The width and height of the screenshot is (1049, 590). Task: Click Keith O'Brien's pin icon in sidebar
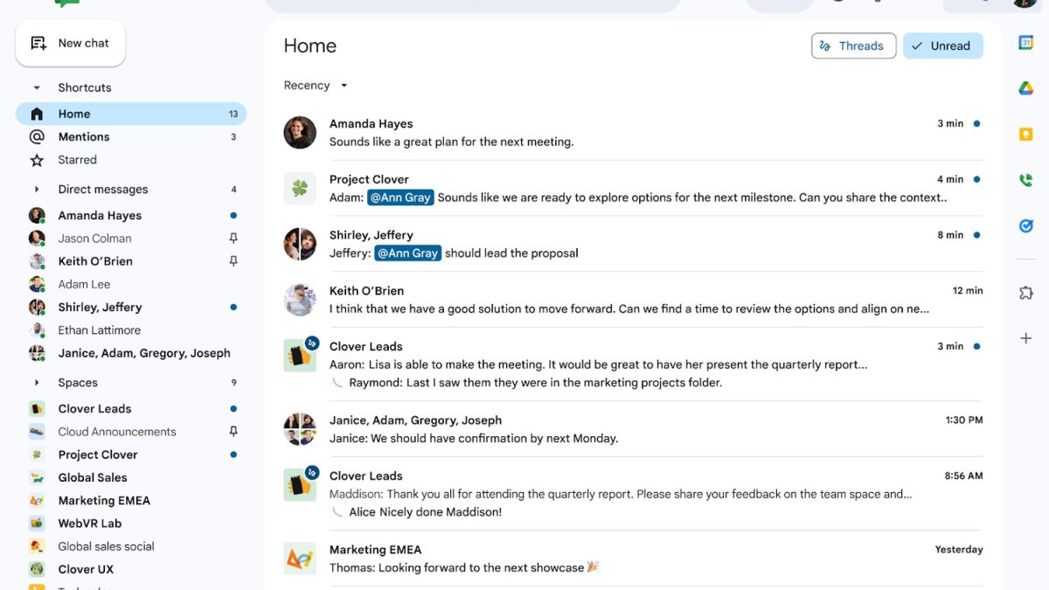click(x=233, y=260)
